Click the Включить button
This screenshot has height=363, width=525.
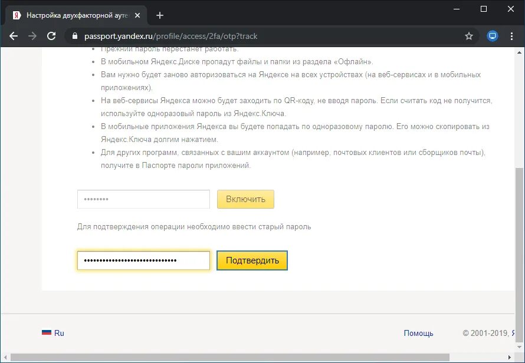pos(245,199)
